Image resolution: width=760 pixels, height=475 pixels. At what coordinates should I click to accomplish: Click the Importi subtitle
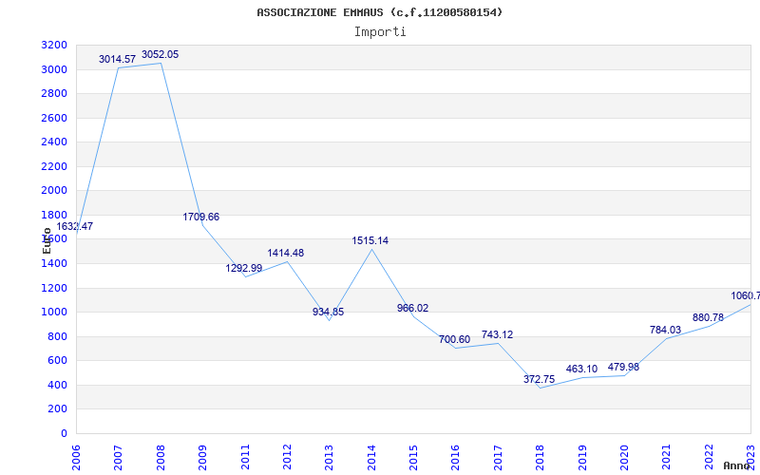coord(380,32)
